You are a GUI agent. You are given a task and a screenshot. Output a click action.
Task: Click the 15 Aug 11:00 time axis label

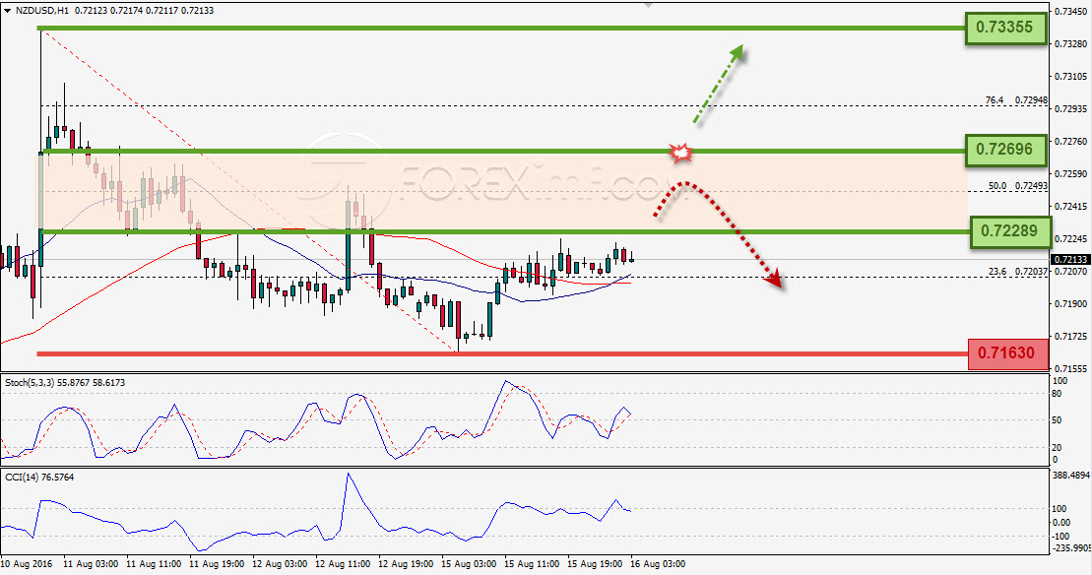[x=532, y=564]
